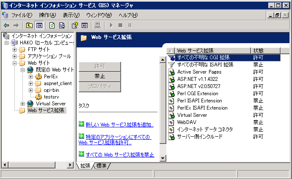Open 特定のアプリケーションにすべての Web サービス拡張を許可 link
The image size is (292, 179).
click(115, 140)
